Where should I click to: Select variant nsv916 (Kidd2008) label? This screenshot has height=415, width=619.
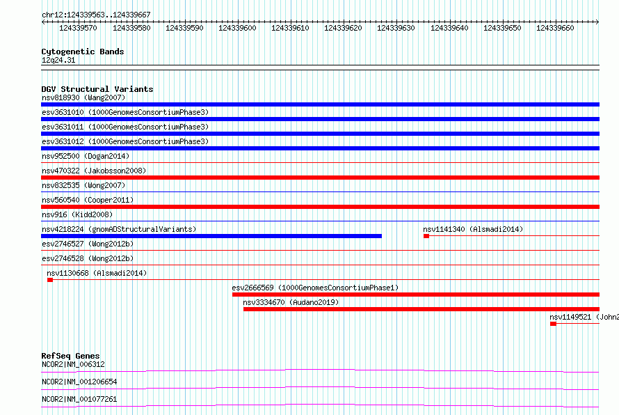[77, 214]
